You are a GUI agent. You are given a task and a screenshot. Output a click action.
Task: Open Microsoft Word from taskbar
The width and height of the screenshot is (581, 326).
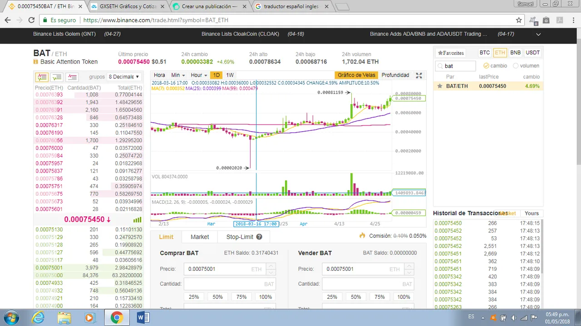click(143, 318)
